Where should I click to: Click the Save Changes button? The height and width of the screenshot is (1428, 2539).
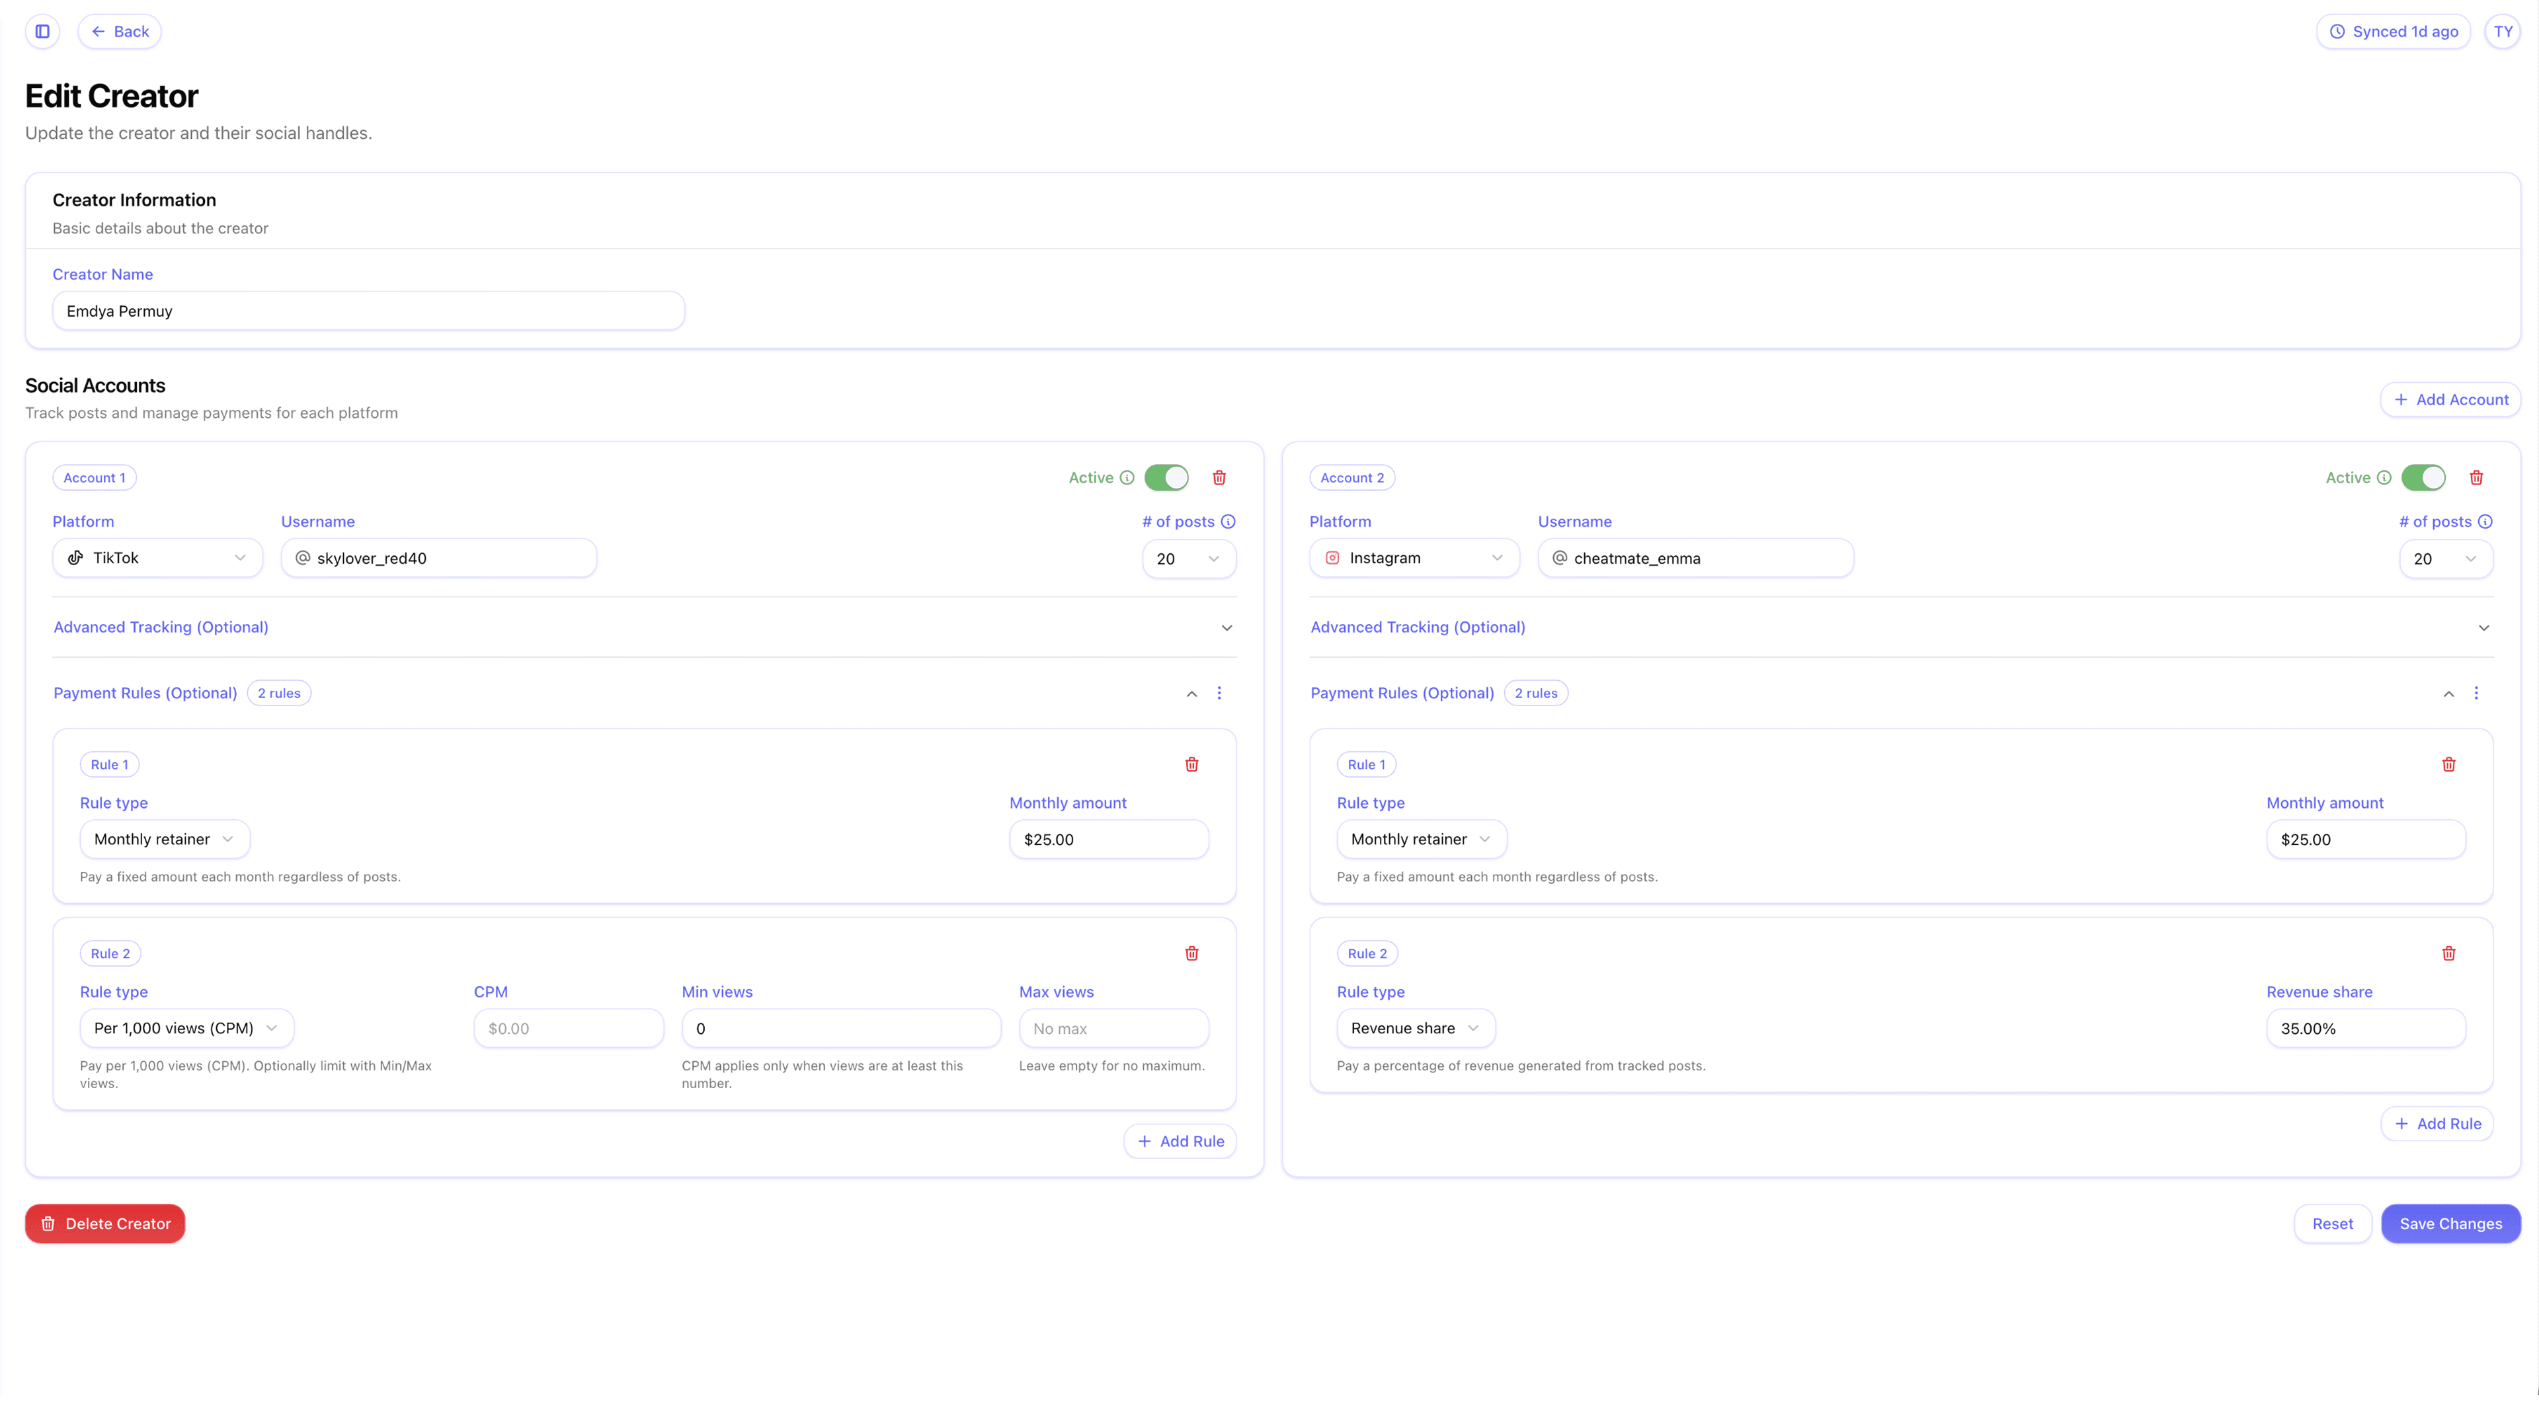point(2450,1223)
